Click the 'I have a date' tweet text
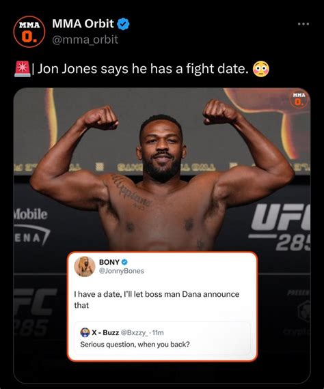The width and height of the screenshot is (324, 389). pos(157,300)
